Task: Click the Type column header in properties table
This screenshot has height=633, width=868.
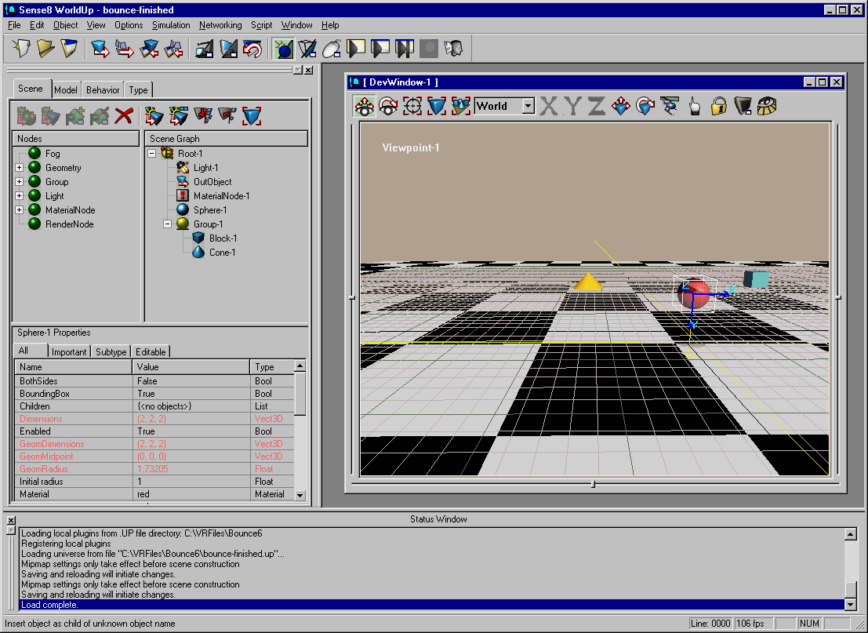Action: 272,366
